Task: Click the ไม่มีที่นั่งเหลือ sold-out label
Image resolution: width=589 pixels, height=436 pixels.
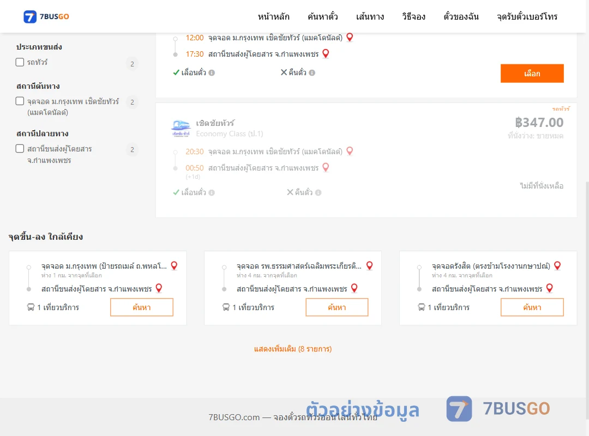Action: coord(542,185)
